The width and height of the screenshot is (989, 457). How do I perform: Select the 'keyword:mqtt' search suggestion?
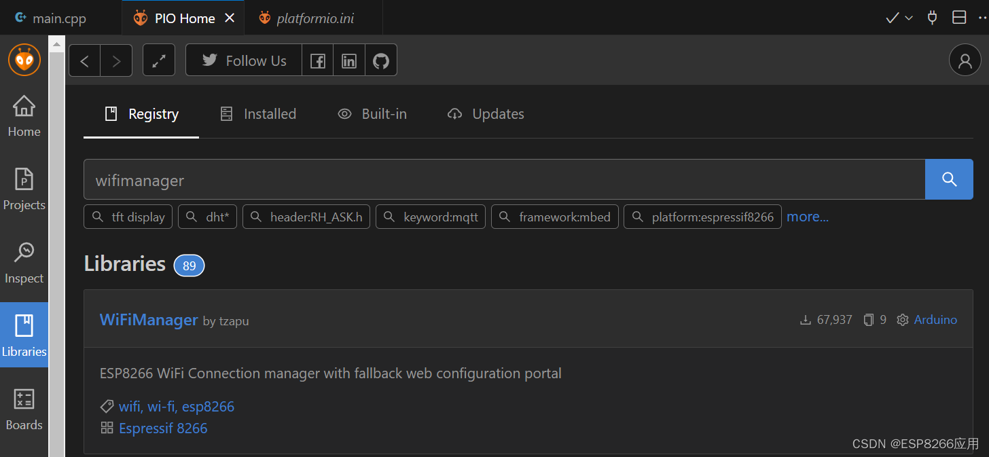click(431, 217)
